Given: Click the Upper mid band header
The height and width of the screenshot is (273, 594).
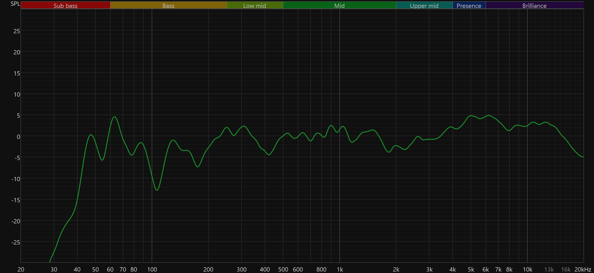Looking at the screenshot, I should [425, 5].
